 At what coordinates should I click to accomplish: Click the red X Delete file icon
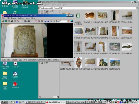[x=18, y=21]
